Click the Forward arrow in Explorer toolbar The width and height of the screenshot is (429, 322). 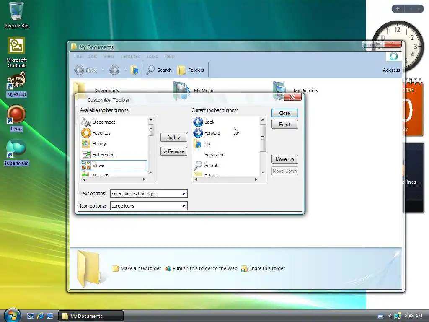114,70
